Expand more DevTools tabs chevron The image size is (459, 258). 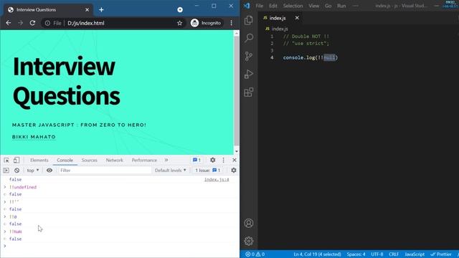tap(166, 160)
